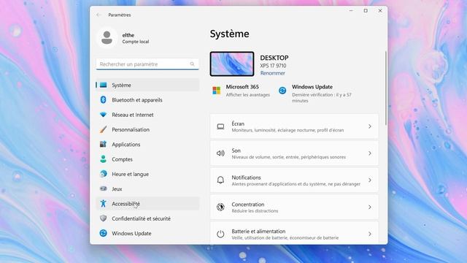The width and height of the screenshot is (467, 263).
Task: Expand Batterie et alimentation chevron
Action: [370, 234]
